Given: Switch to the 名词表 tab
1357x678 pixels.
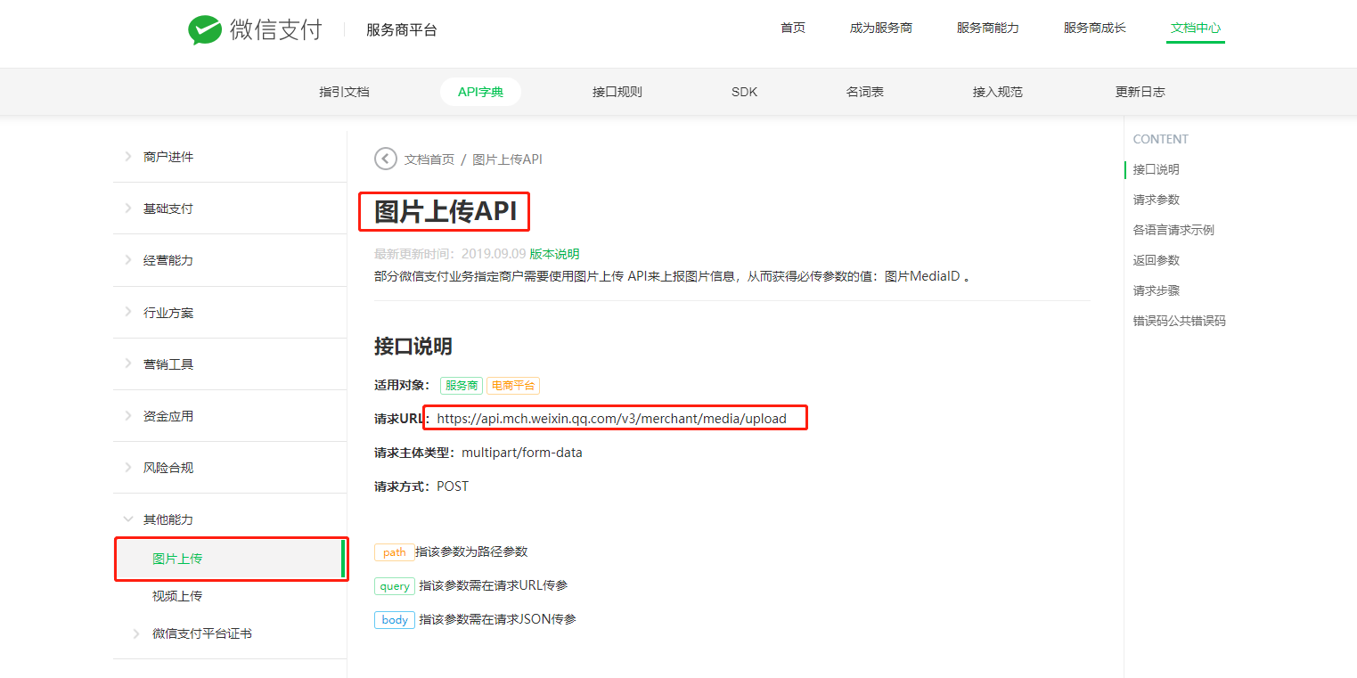Looking at the screenshot, I should point(865,92).
